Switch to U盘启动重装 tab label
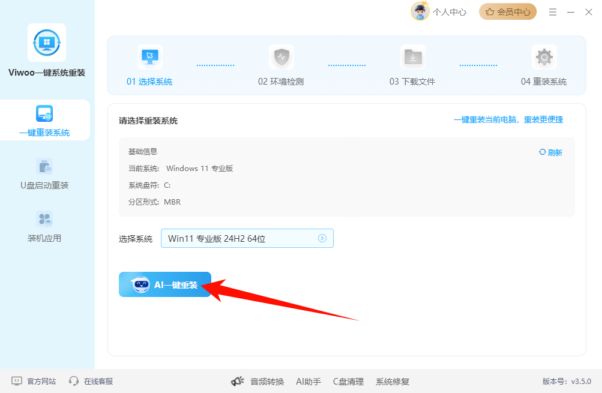This screenshot has height=393, width=602. click(x=44, y=186)
